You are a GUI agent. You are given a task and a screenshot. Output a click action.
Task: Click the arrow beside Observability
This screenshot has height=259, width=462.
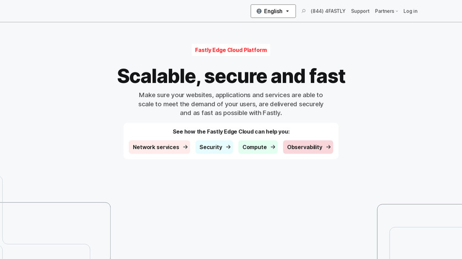coord(328,147)
